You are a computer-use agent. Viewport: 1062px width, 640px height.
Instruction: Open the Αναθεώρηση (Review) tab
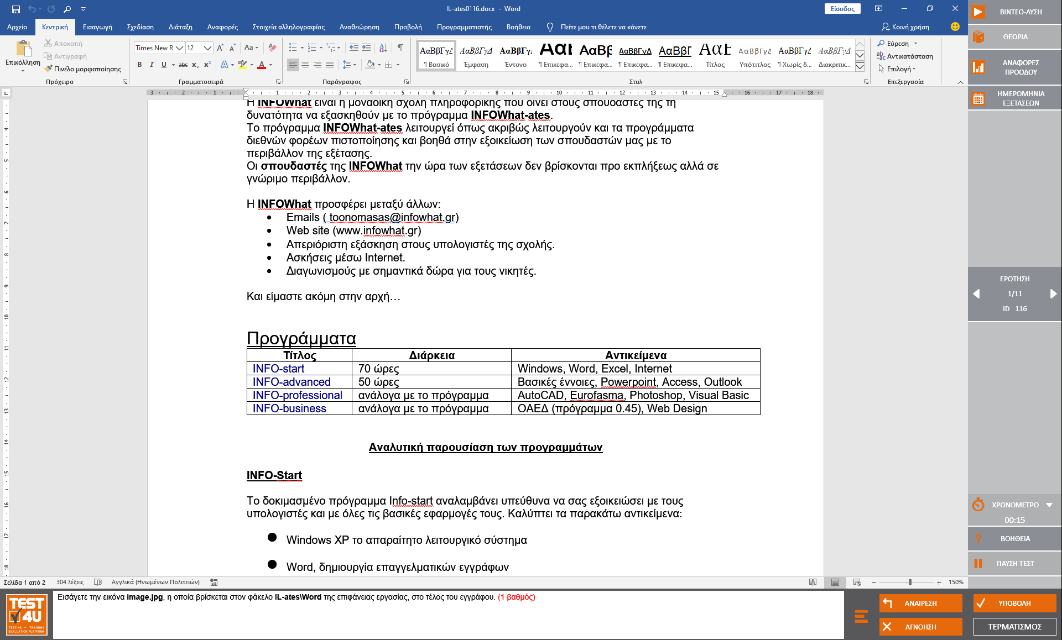pos(359,27)
